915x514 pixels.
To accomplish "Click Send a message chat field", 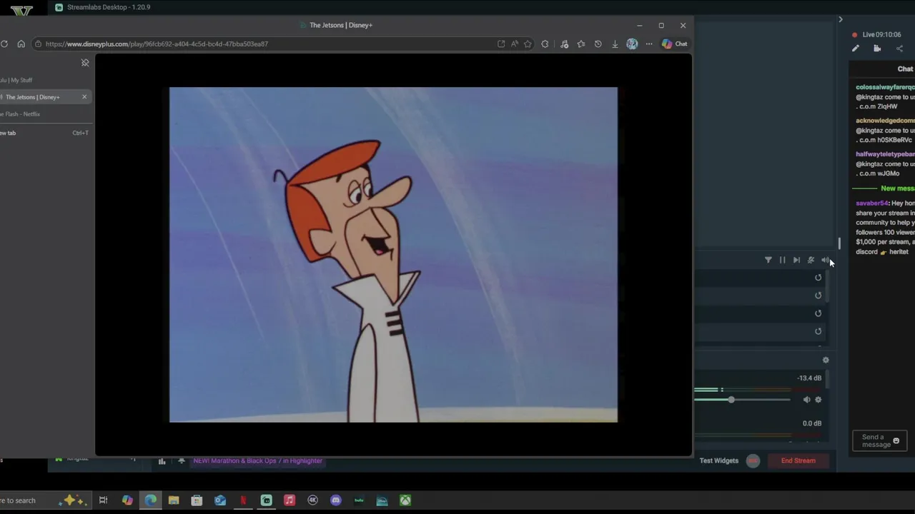I will (879, 441).
